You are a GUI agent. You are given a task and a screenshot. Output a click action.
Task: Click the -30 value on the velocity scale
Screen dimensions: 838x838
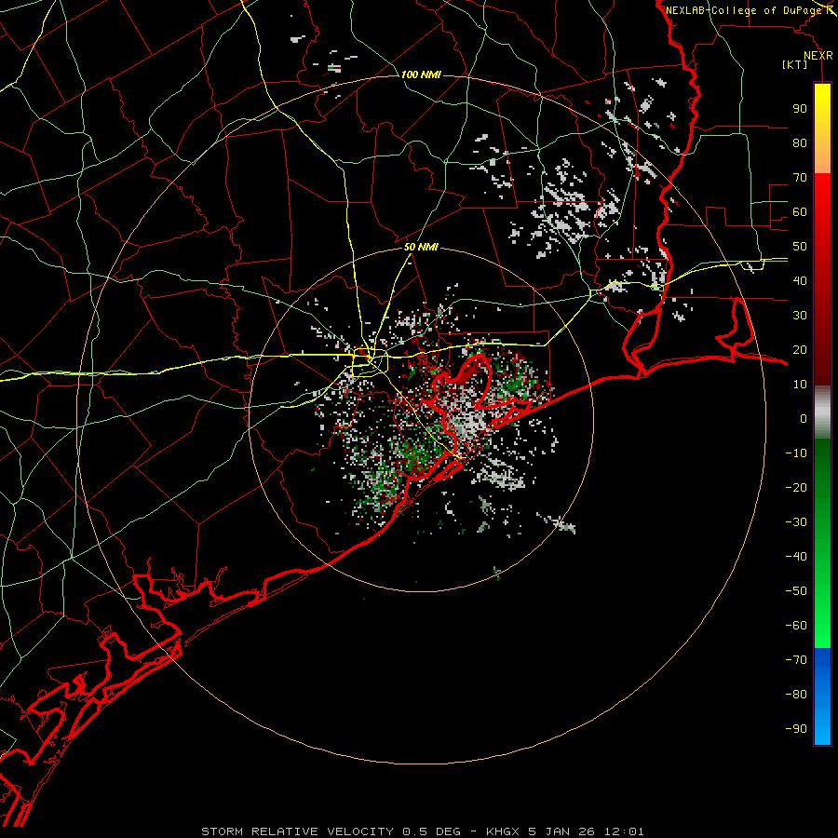(x=796, y=522)
